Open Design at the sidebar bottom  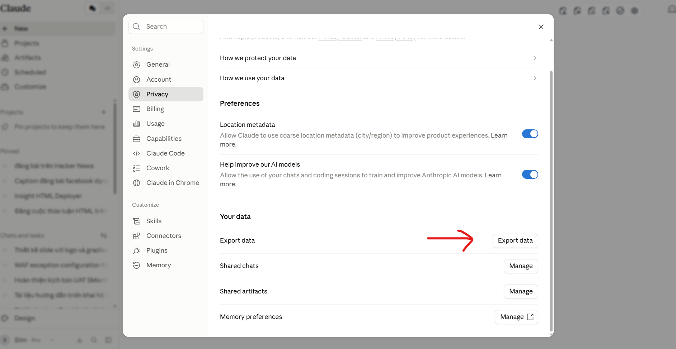click(x=57, y=318)
